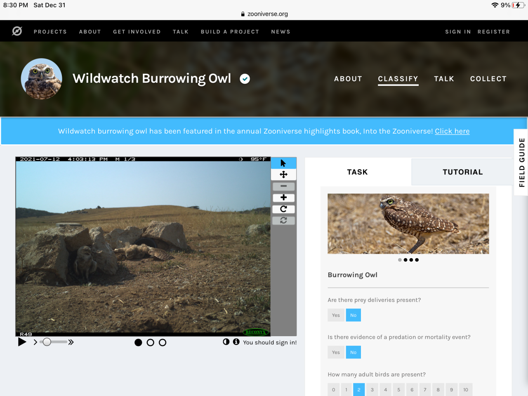The image size is (528, 396).
Task: Open Talk in the top navigation bar
Action: pos(181,32)
